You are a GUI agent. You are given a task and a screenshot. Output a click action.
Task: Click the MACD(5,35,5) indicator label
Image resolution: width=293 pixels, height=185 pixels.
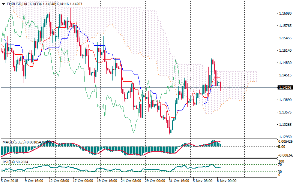click(14, 142)
